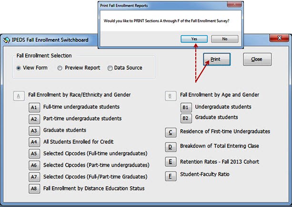
Task: Select the Preview Report radio option
Action: (x=60, y=68)
